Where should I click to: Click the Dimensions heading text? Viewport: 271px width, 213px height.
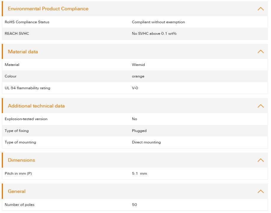(x=21, y=160)
